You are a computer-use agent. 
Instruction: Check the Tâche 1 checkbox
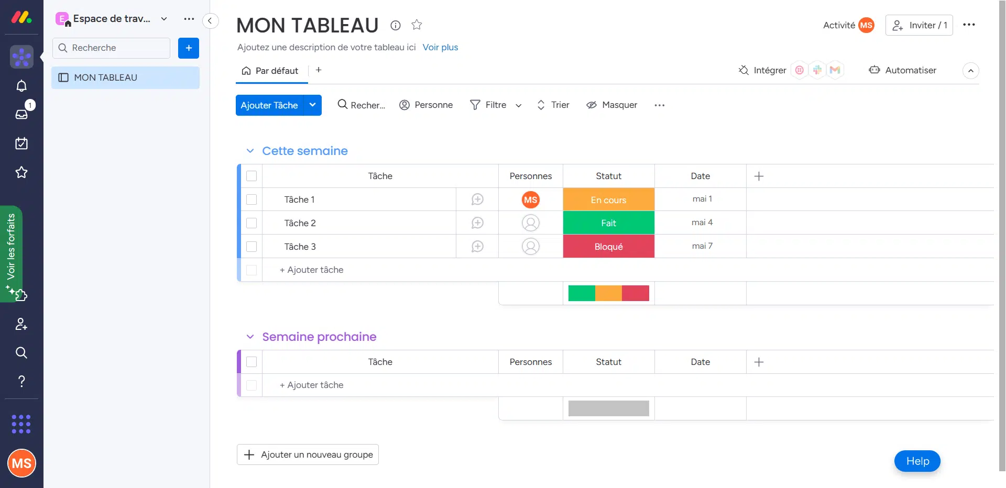pyautogui.click(x=251, y=199)
